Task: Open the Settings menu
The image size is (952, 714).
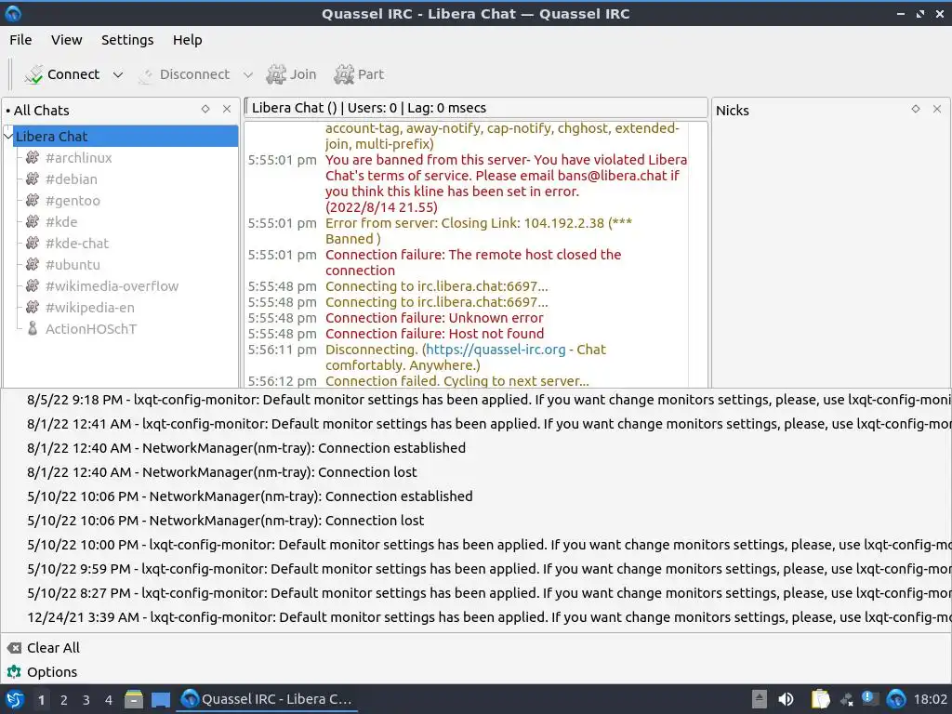Action: (127, 40)
